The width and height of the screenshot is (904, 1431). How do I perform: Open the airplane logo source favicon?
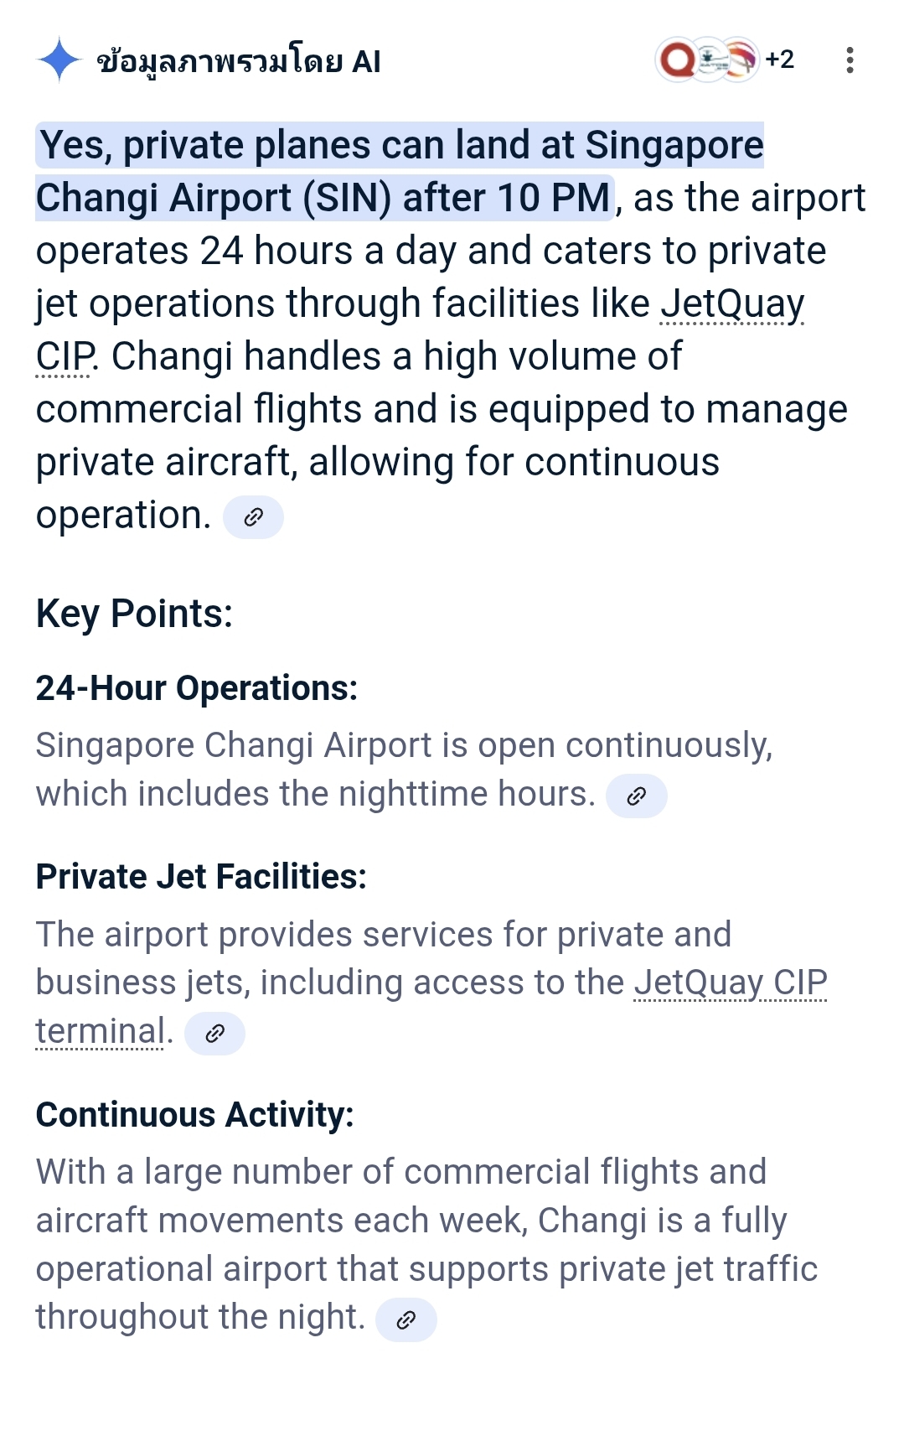pyautogui.click(x=709, y=60)
